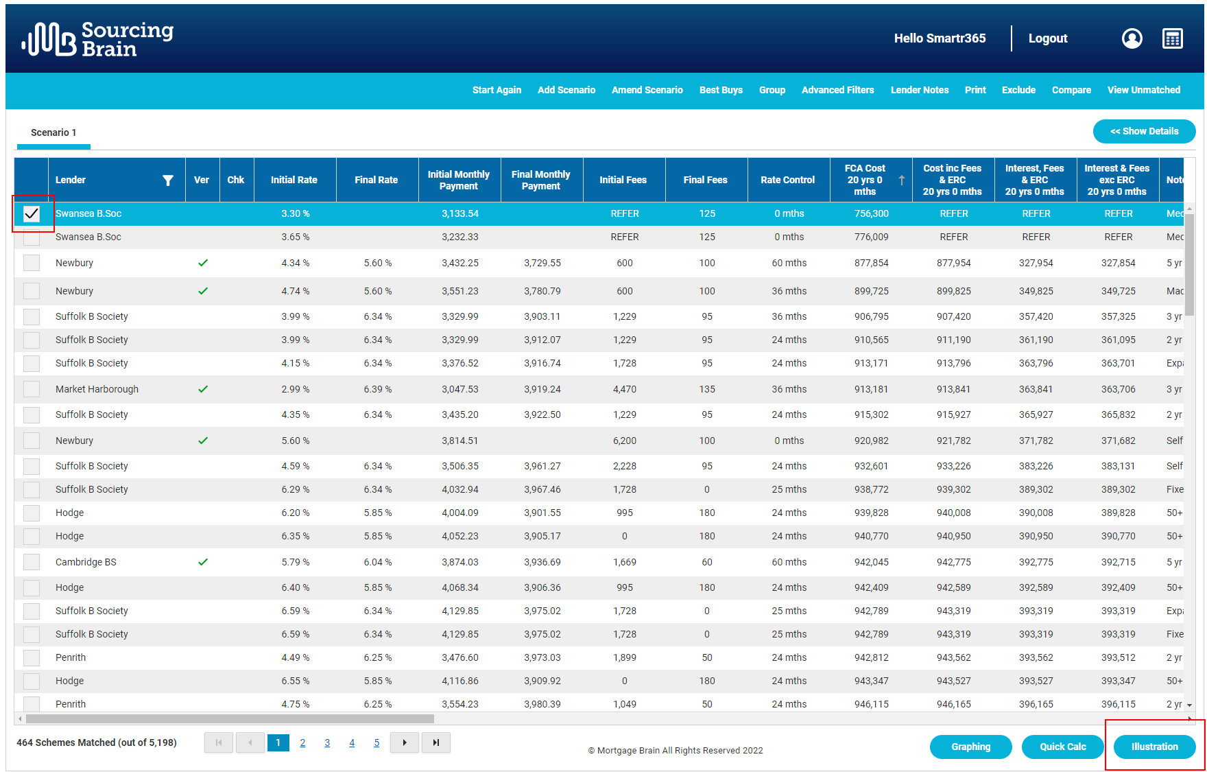
Task: Open Advanced Filters
Action: 837,90
